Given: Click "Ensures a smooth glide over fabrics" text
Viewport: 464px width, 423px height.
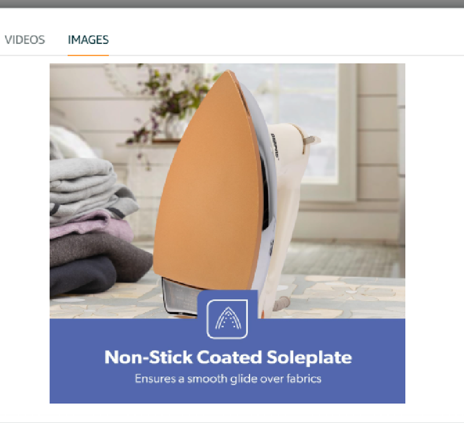Looking at the screenshot, I should 228,379.
